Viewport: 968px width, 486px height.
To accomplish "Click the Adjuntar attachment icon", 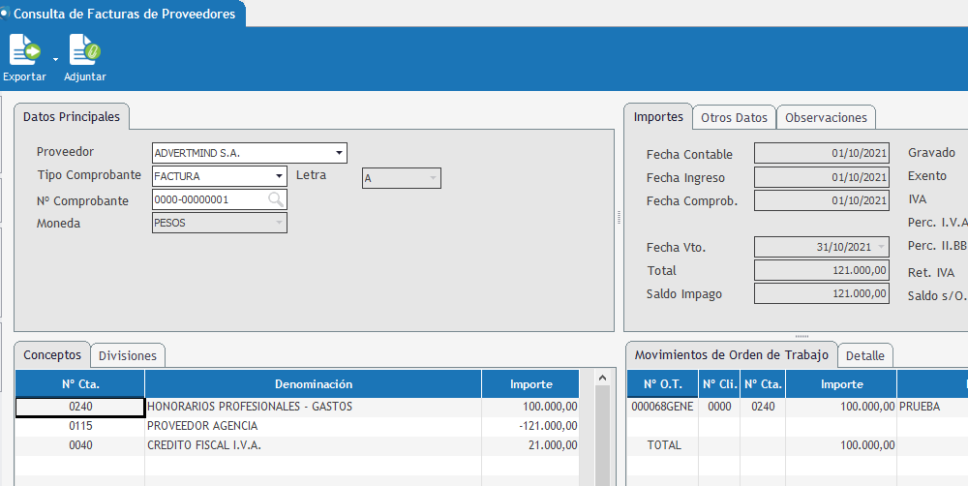I will (84, 50).
